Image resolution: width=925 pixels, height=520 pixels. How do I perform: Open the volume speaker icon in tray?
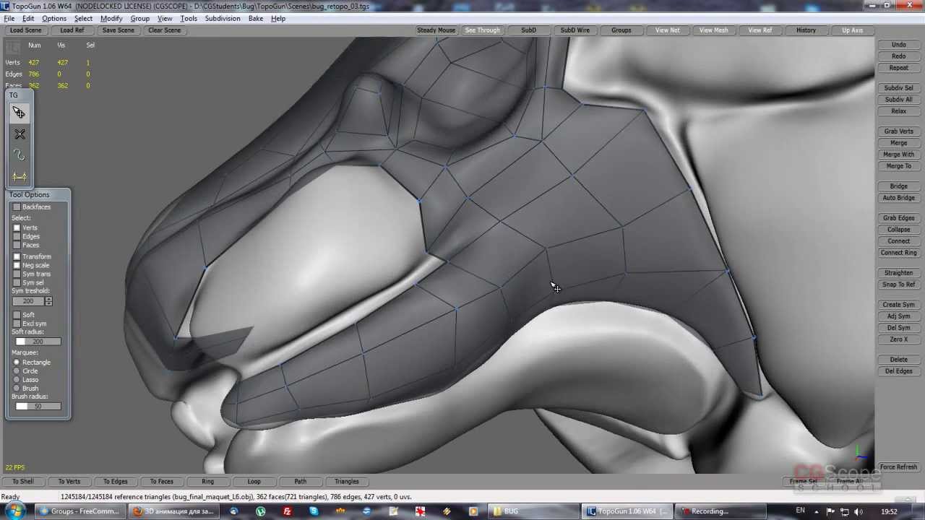click(x=859, y=511)
